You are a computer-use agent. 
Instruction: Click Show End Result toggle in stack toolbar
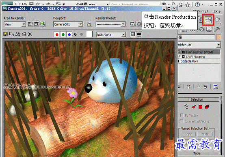pyautogui.click(x=188, y=86)
